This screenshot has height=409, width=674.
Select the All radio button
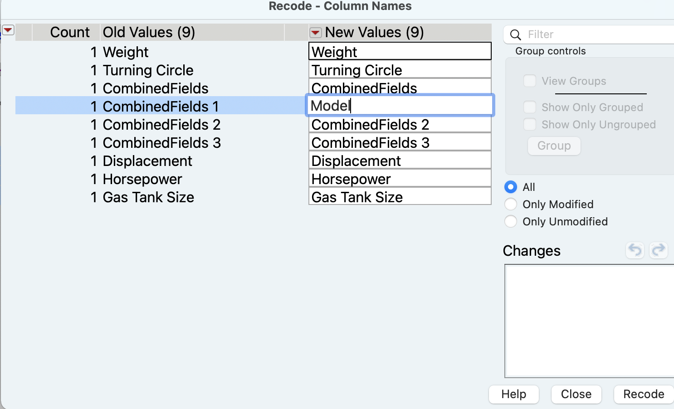click(x=510, y=187)
